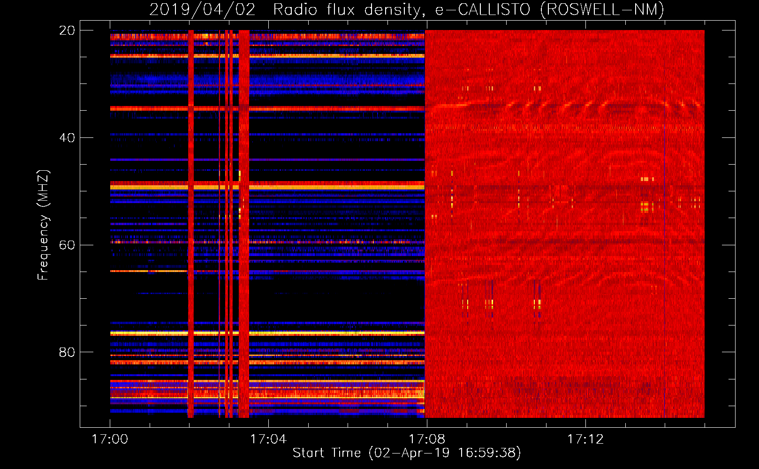Click the 'Start Time (02-Apr-19 16:59:38)' x-axis label
Image resolution: width=759 pixels, height=469 pixels.
click(407, 453)
